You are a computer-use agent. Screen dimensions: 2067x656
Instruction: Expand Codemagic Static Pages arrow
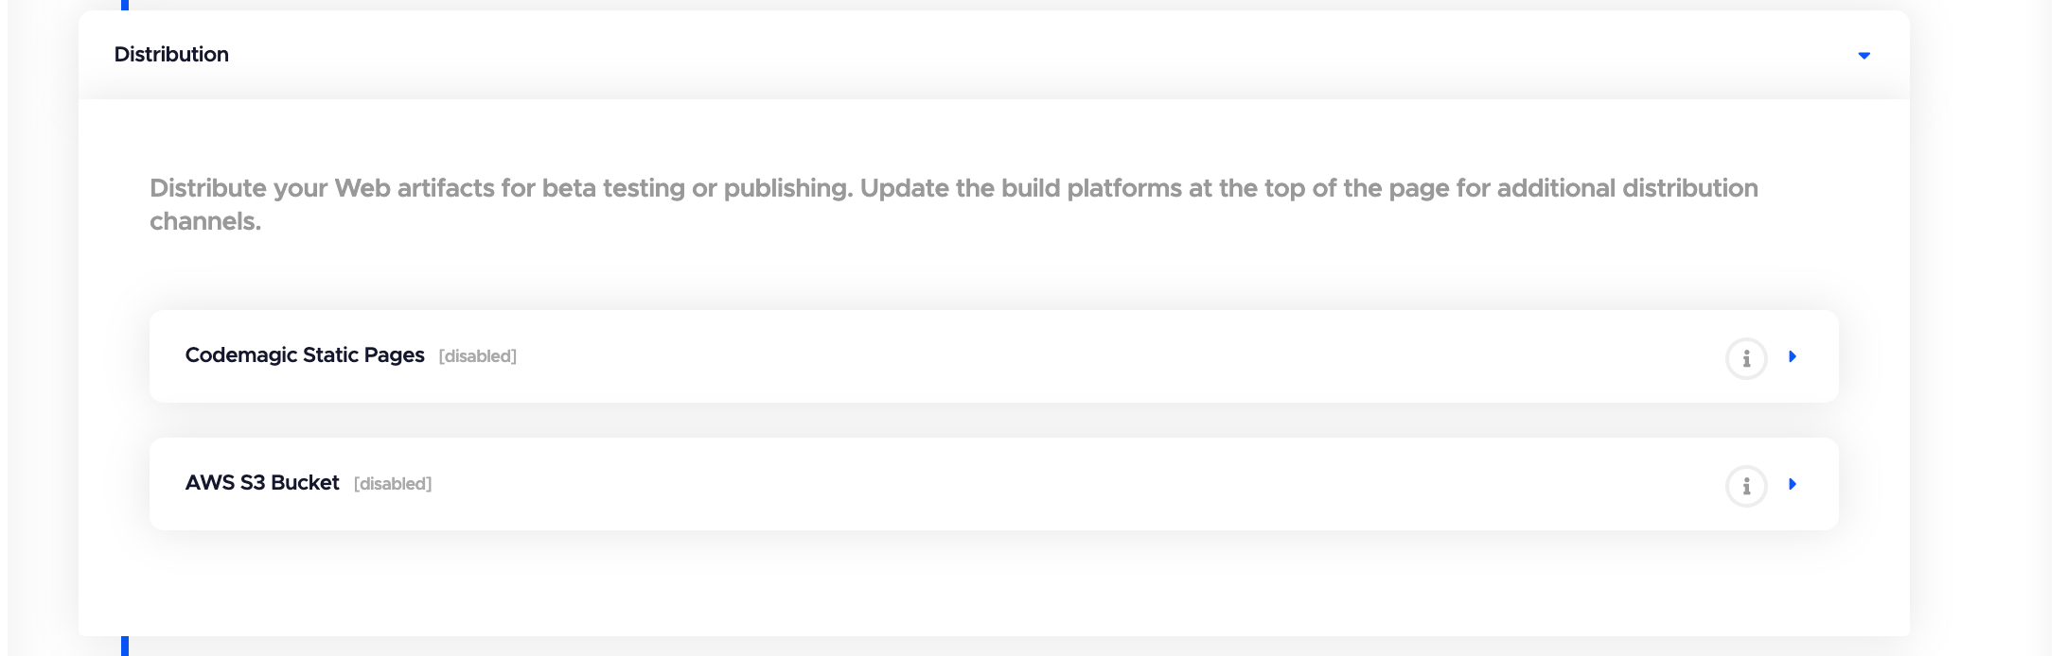pos(1793,356)
